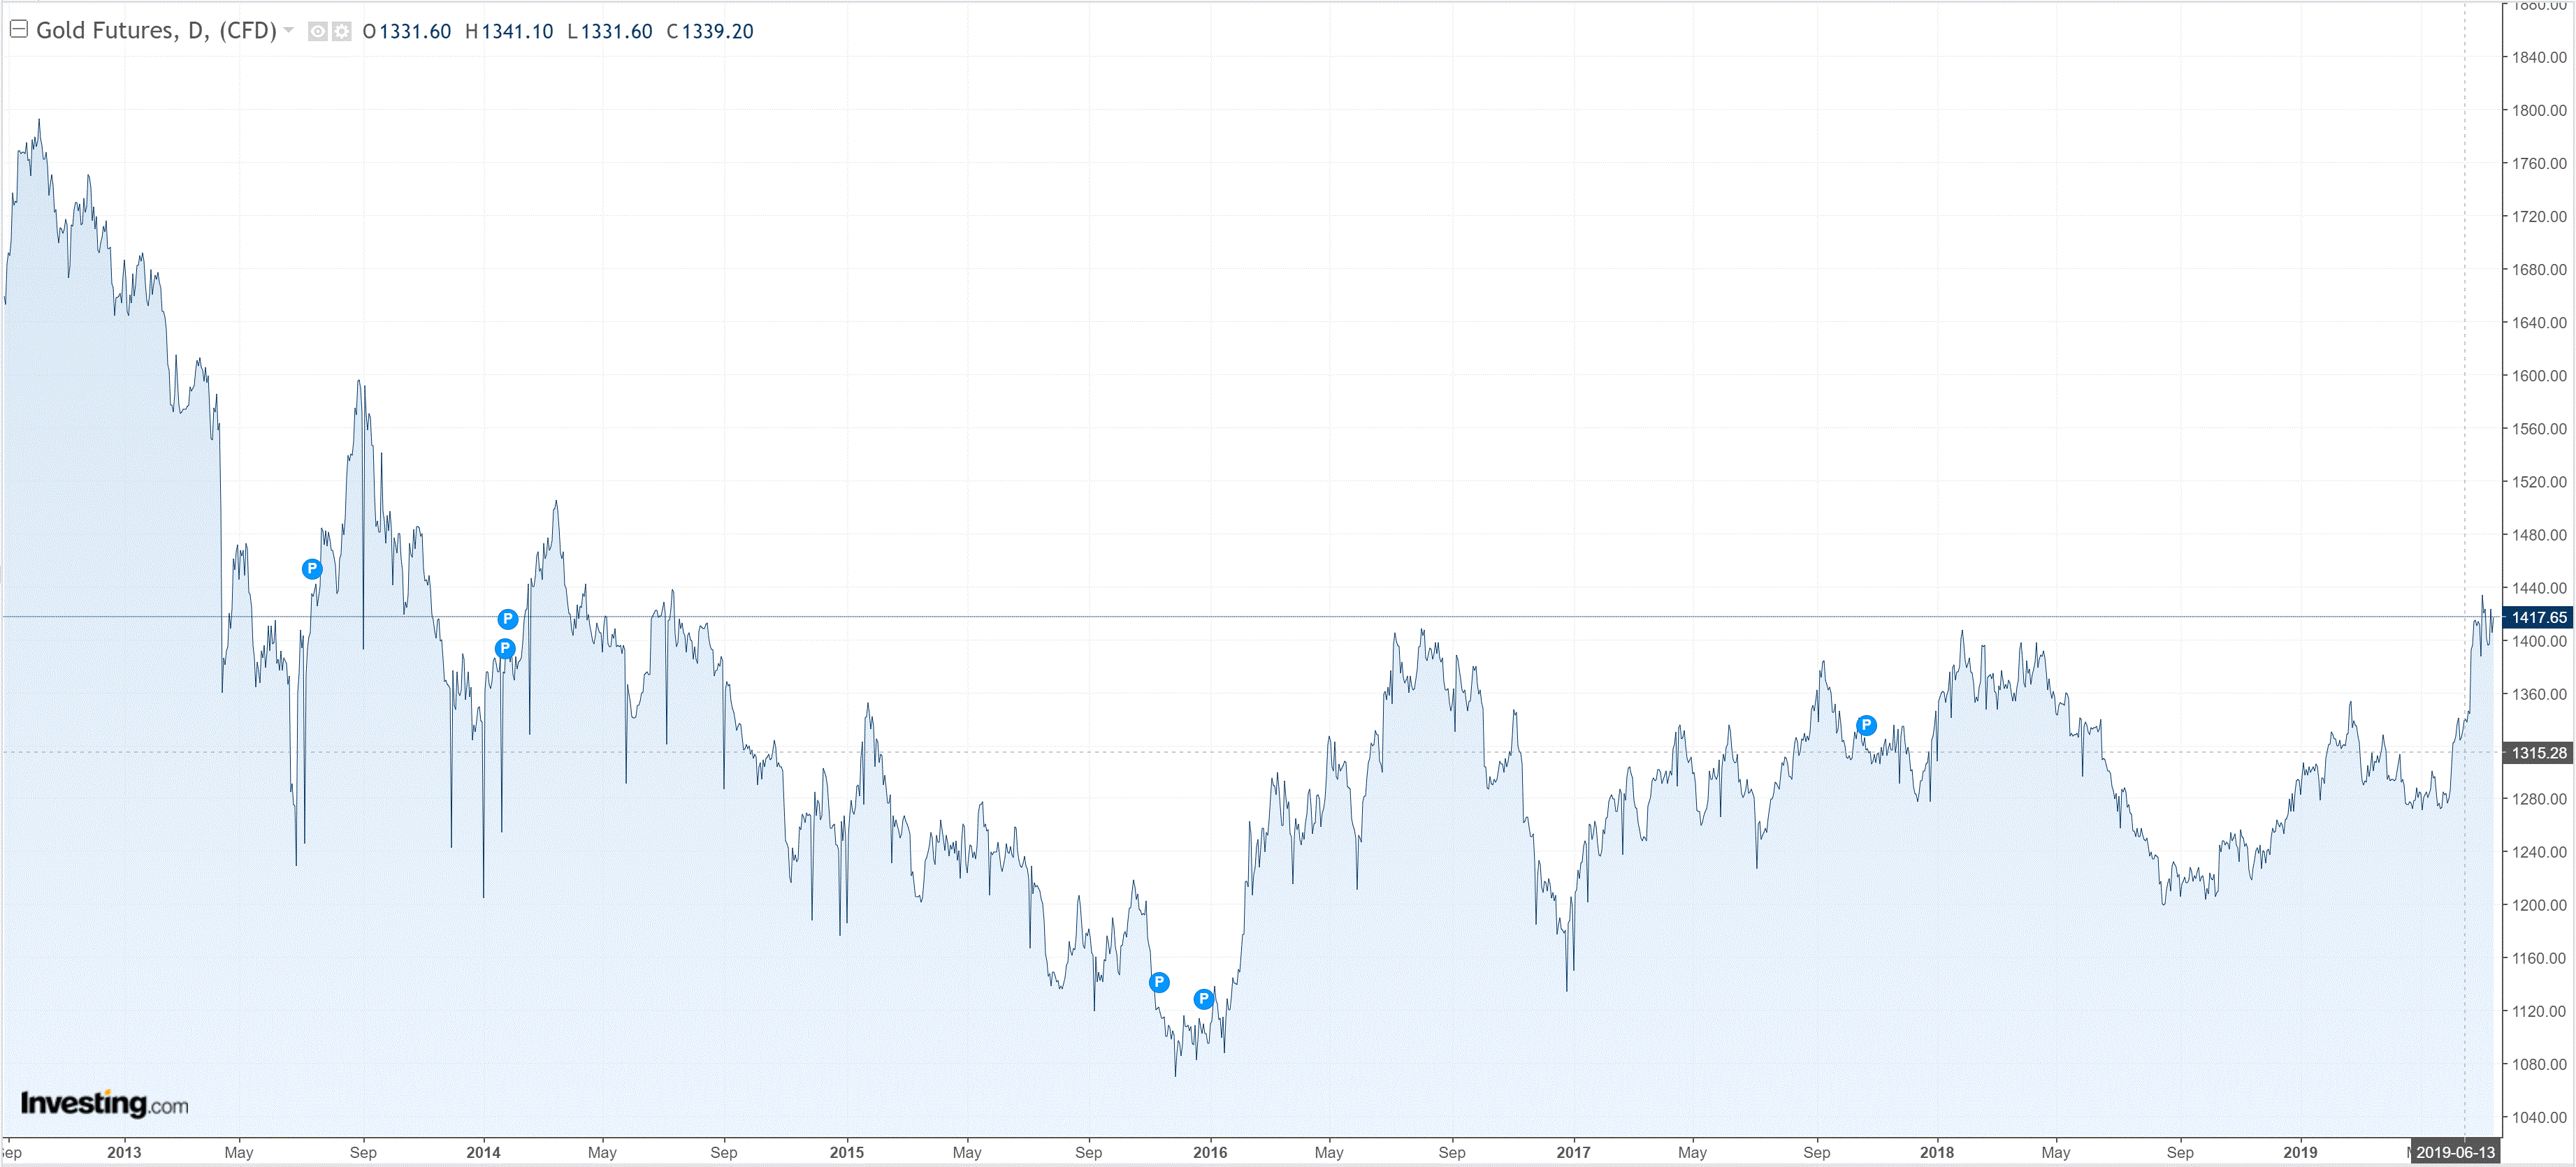Click the 2016 year on time axis
This screenshot has height=1167, width=2576.
tap(1210, 1152)
